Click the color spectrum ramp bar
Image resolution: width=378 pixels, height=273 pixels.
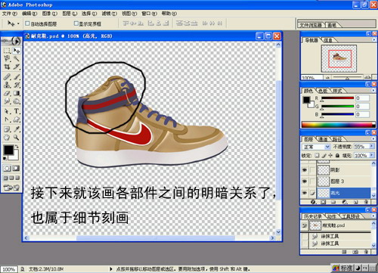pyautogui.click(x=338, y=125)
